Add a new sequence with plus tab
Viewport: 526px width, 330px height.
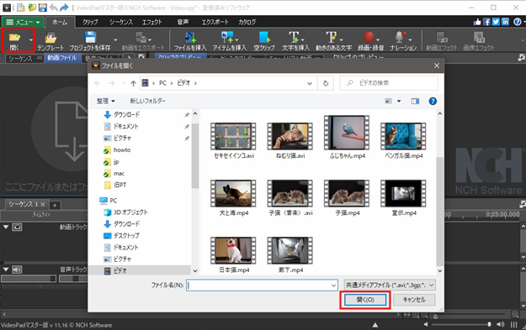55,205
